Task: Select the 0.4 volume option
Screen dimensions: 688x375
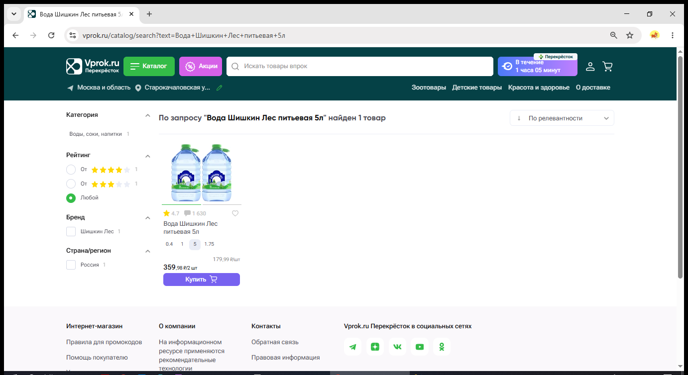Action: 169,244
